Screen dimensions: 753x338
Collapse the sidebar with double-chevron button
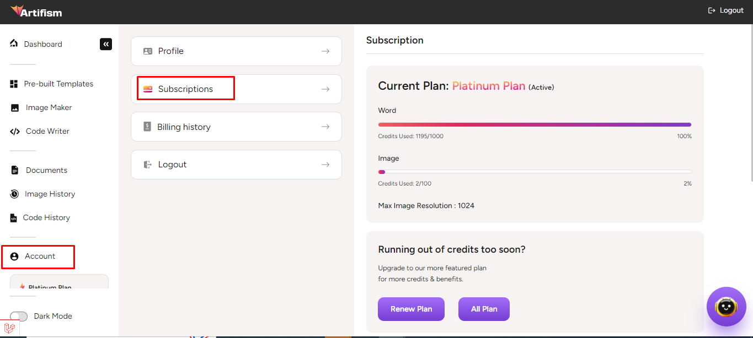[106, 44]
